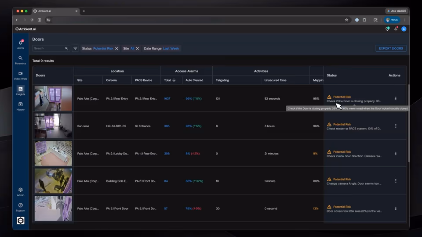Image resolution: width=422 pixels, height=237 pixels.
Task: Click '3 hours' unsecured time cell
Action: pyautogui.click(x=269, y=126)
